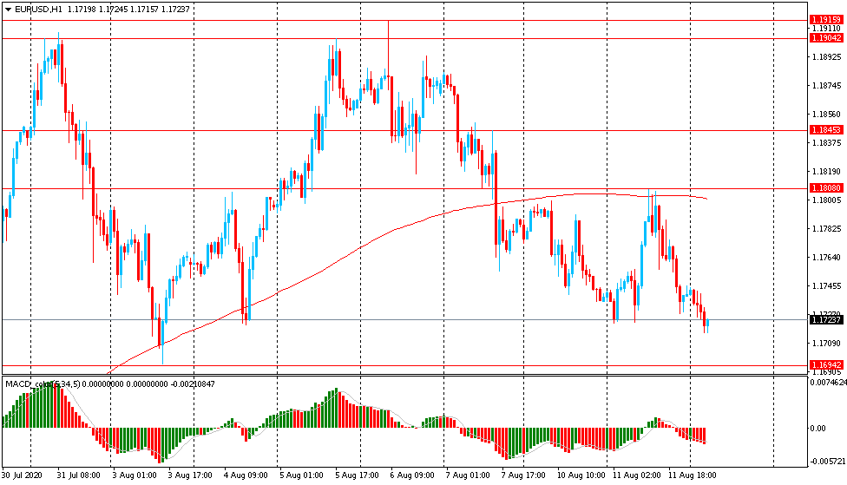Open the chart dropdown arrow beside EURUSD,H1
This screenshot has width=847, height=485.
tap(8, 10)
